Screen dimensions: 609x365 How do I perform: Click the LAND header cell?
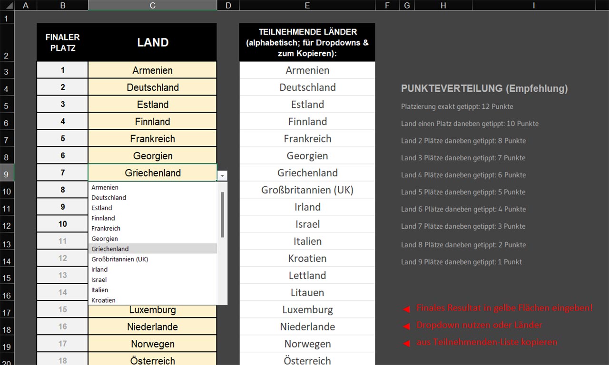[x=152, y=42]
